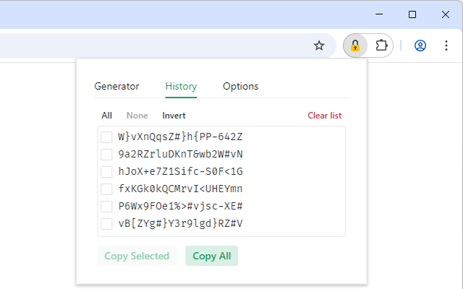Click the password generator extension lock icon
The image size is (463, 289).
point(355,46)
